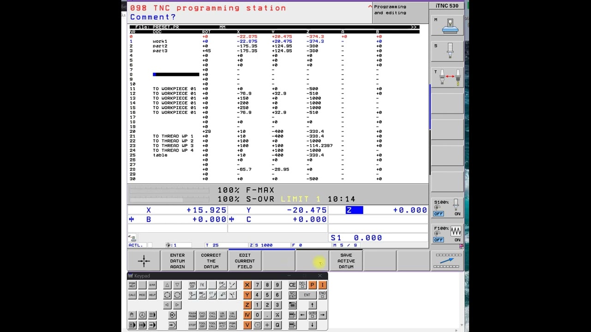This screenshot has width=591, height=332.
Task: Set F100% feed override to ON
Action: pyautogui.click(x=457, y=240)
